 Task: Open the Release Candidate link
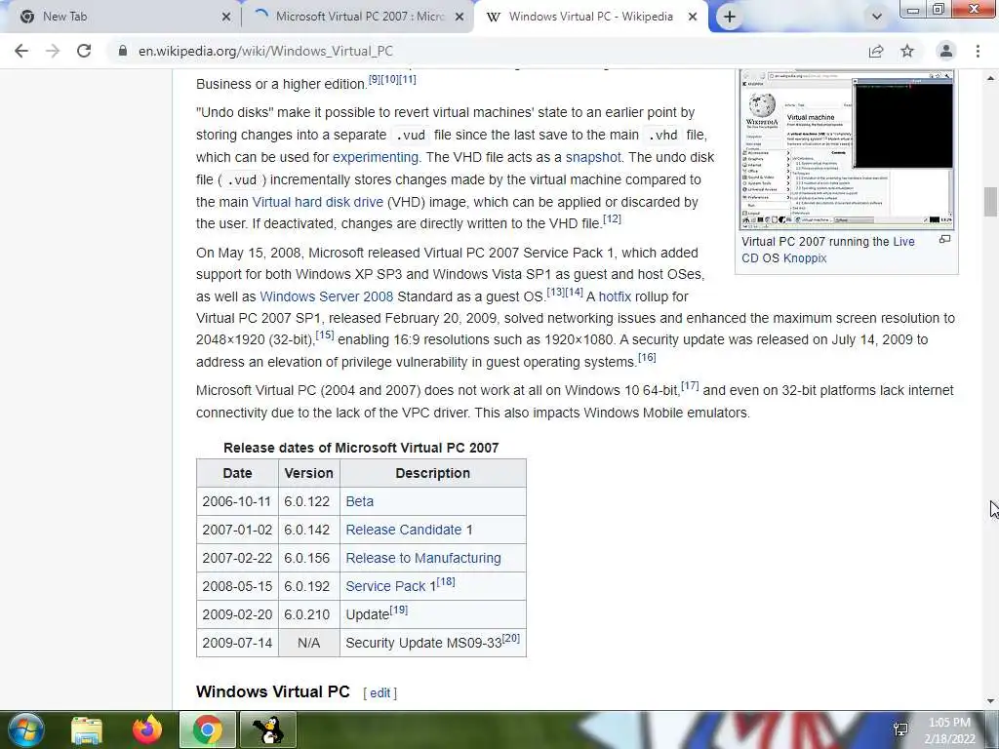point(403,530)
